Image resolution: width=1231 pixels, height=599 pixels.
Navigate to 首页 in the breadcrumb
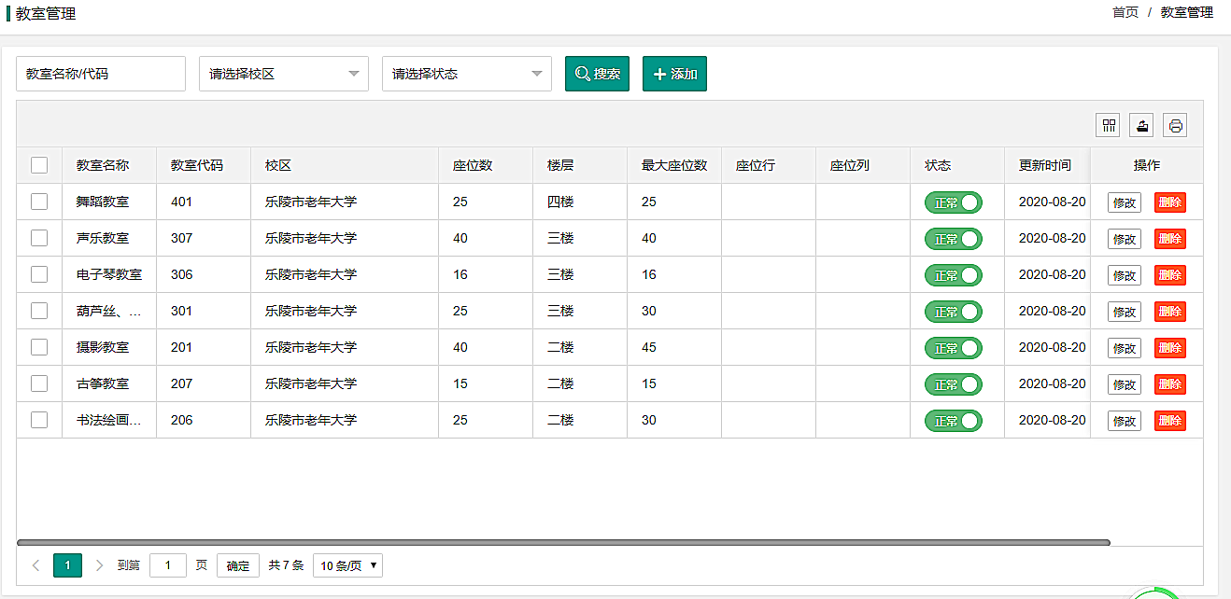(x=1125, y=12)
